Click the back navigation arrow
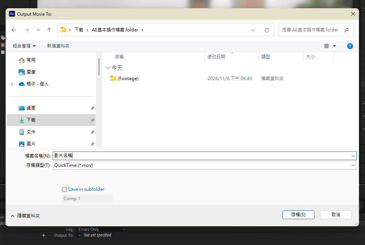This screenshot has width=365, height=245. [x=14, y=30]
